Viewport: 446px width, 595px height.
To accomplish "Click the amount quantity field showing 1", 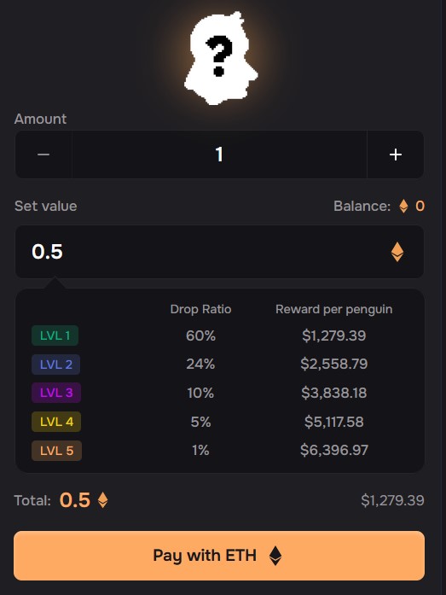I will [219, 155].
